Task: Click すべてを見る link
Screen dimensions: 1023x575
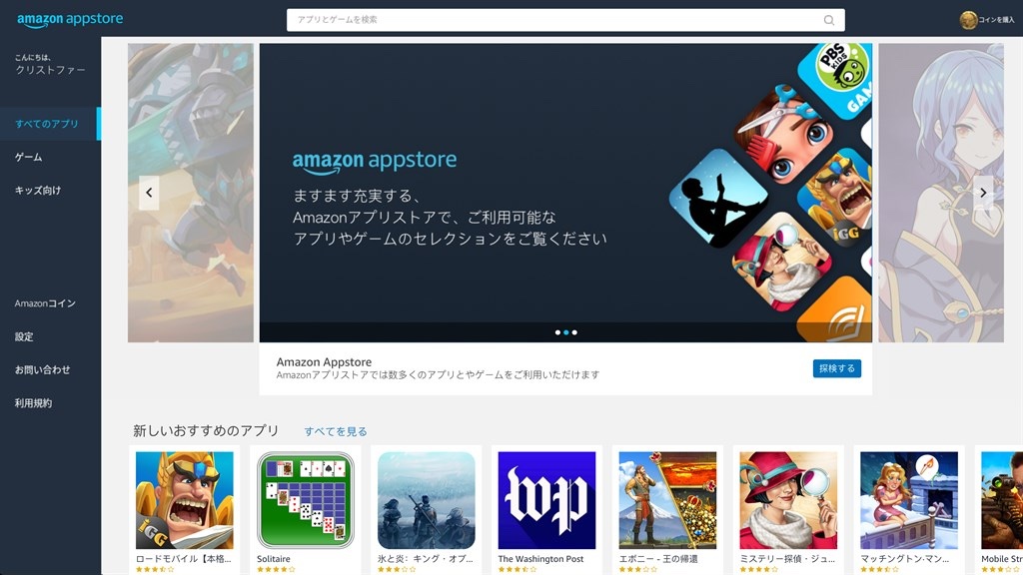Action: [x=336, y=431]
